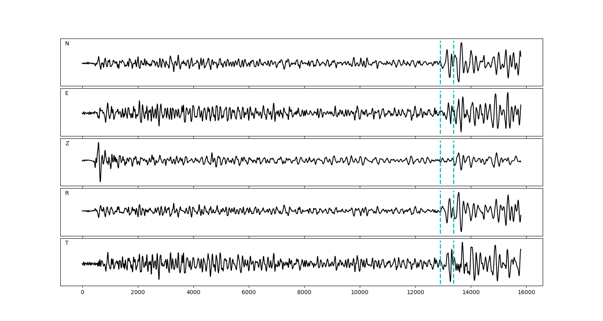The height and width of the screenshot is (321, 603).
Task: Pick the 8000 x-axis tick label
Action: click(x=304, y=293)
